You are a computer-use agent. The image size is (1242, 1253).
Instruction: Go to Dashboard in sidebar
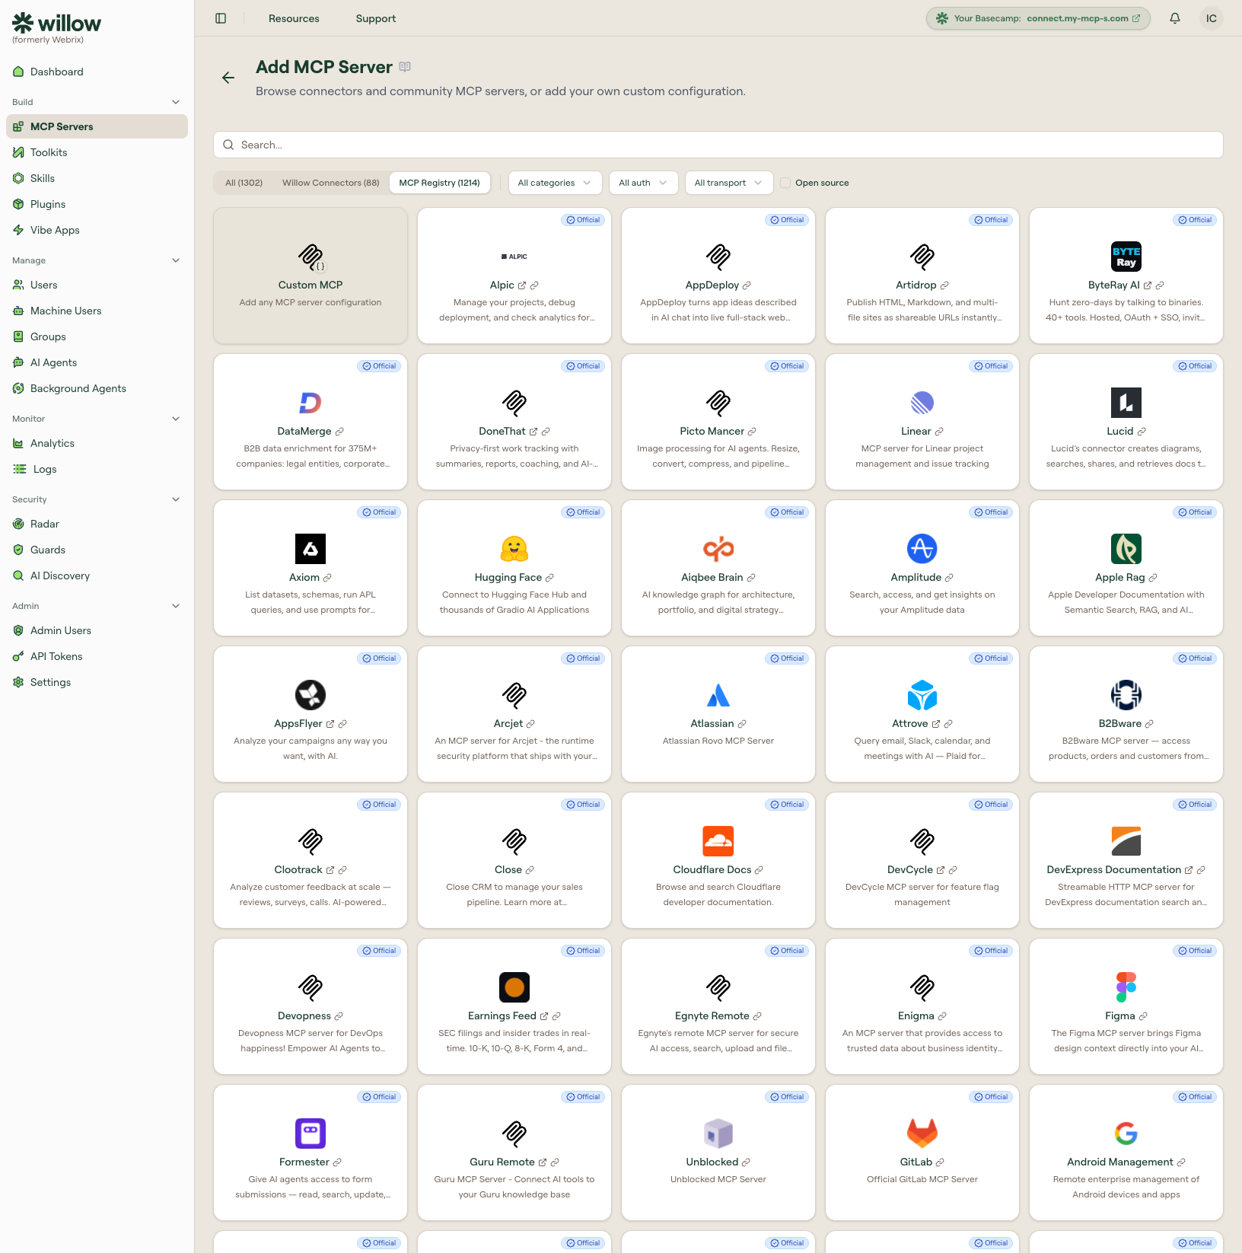[97, 72]
